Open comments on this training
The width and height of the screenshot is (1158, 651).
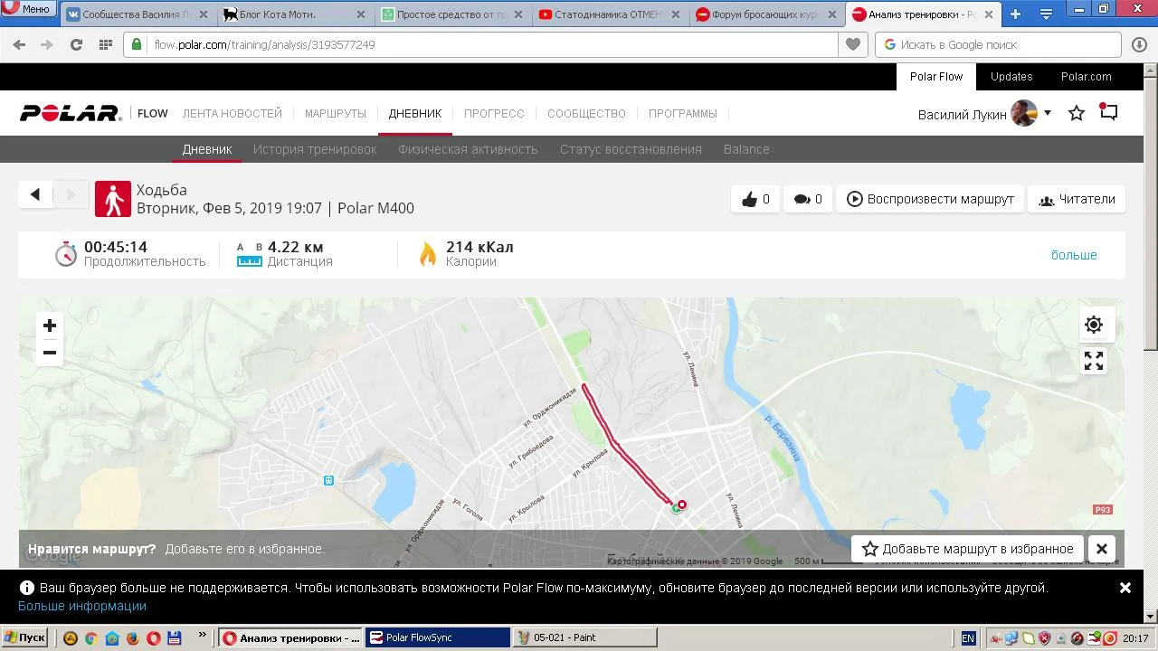808,199
